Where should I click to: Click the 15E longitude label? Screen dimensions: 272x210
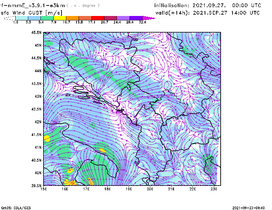click(x=44, y=189)
